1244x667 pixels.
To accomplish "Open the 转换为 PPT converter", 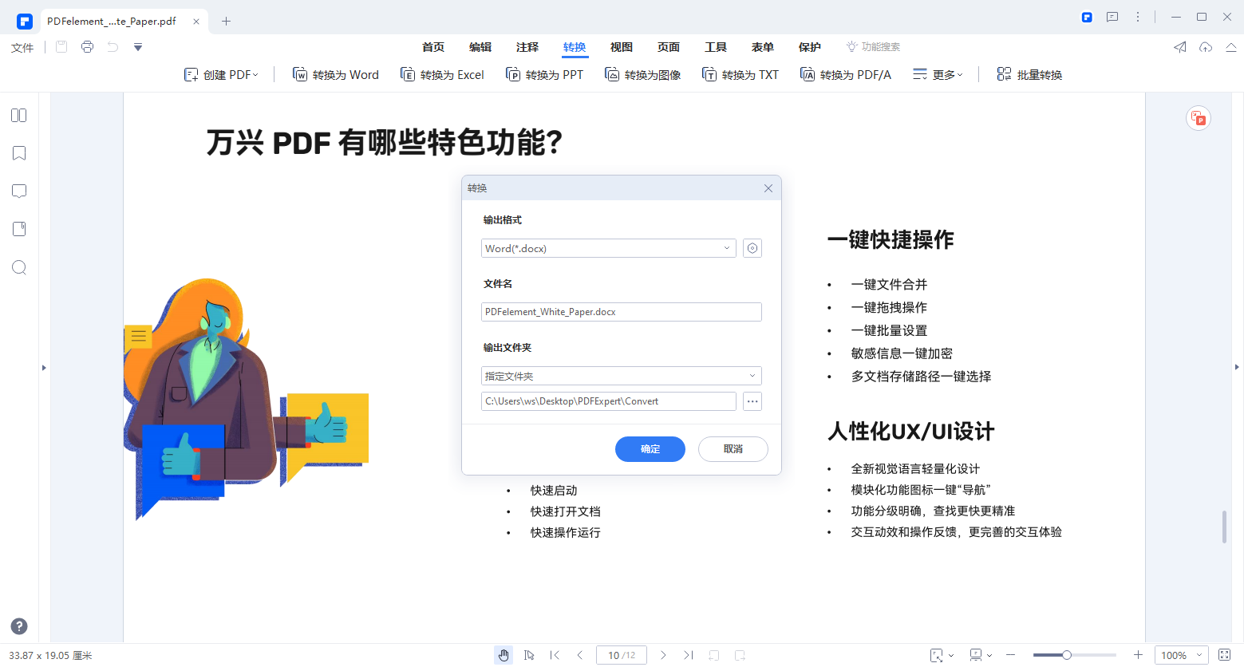I will pos(545,74).
